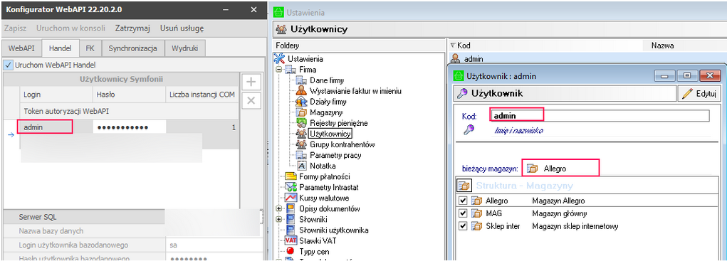Open the Wydruki tab
The height and width of the screenshot is (261, 727).
185,48
